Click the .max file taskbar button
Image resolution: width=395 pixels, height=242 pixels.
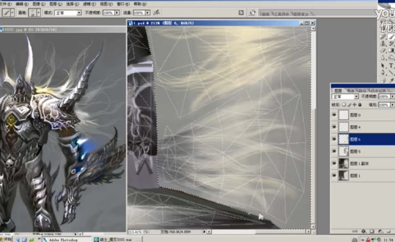[118, 240]
